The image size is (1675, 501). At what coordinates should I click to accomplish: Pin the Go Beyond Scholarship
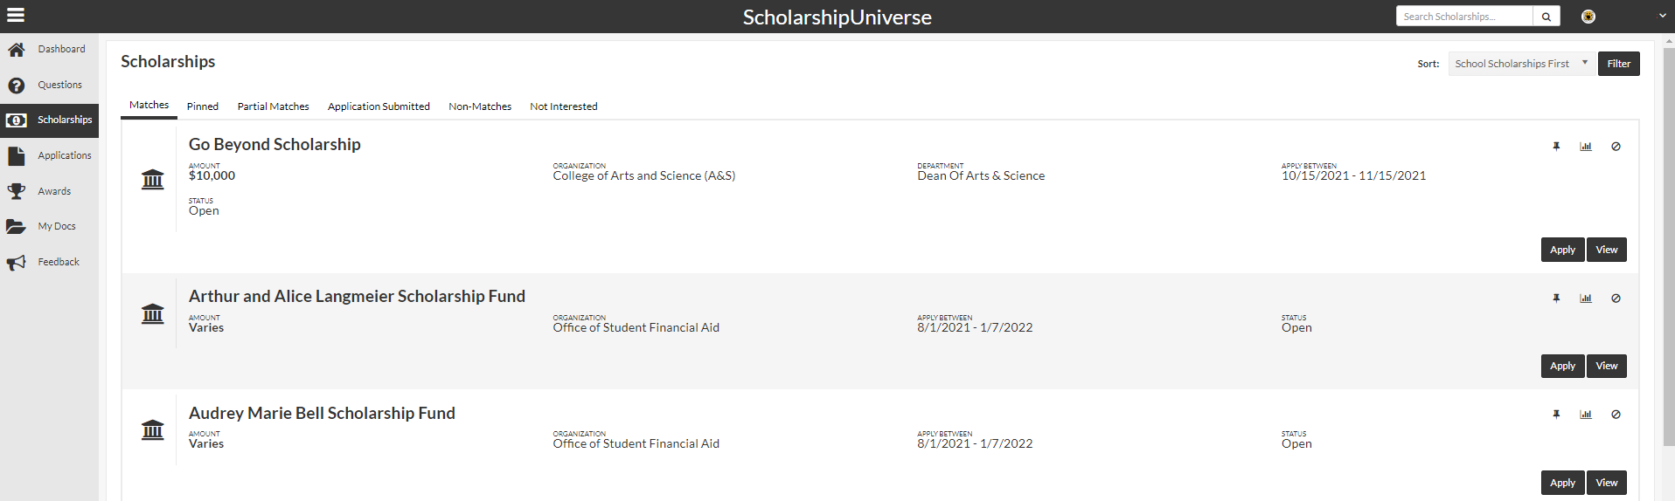(1556, 147)
